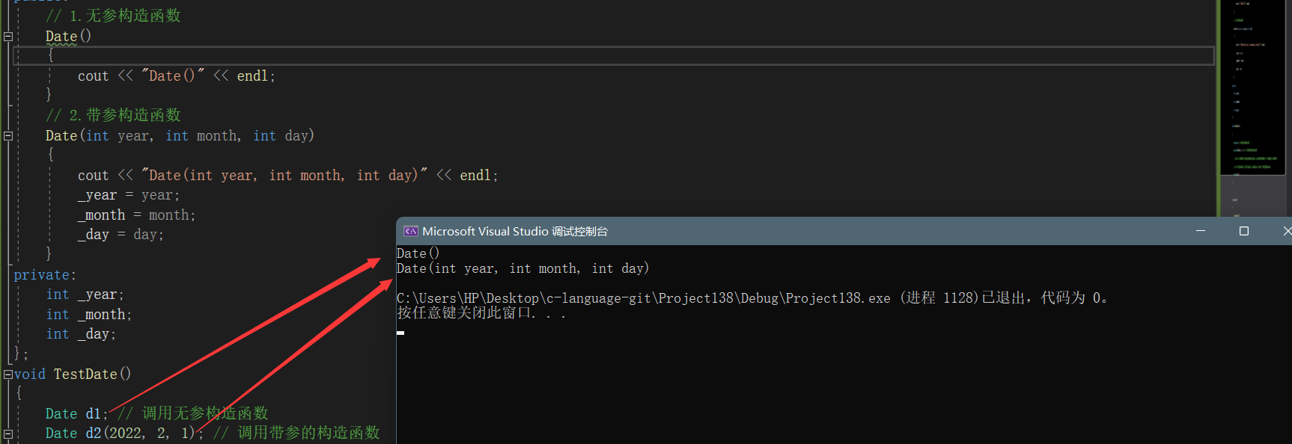This screenshot has width=1292, height=444.
Task: Click the "private:" access specifier
Action: (45, 275)
